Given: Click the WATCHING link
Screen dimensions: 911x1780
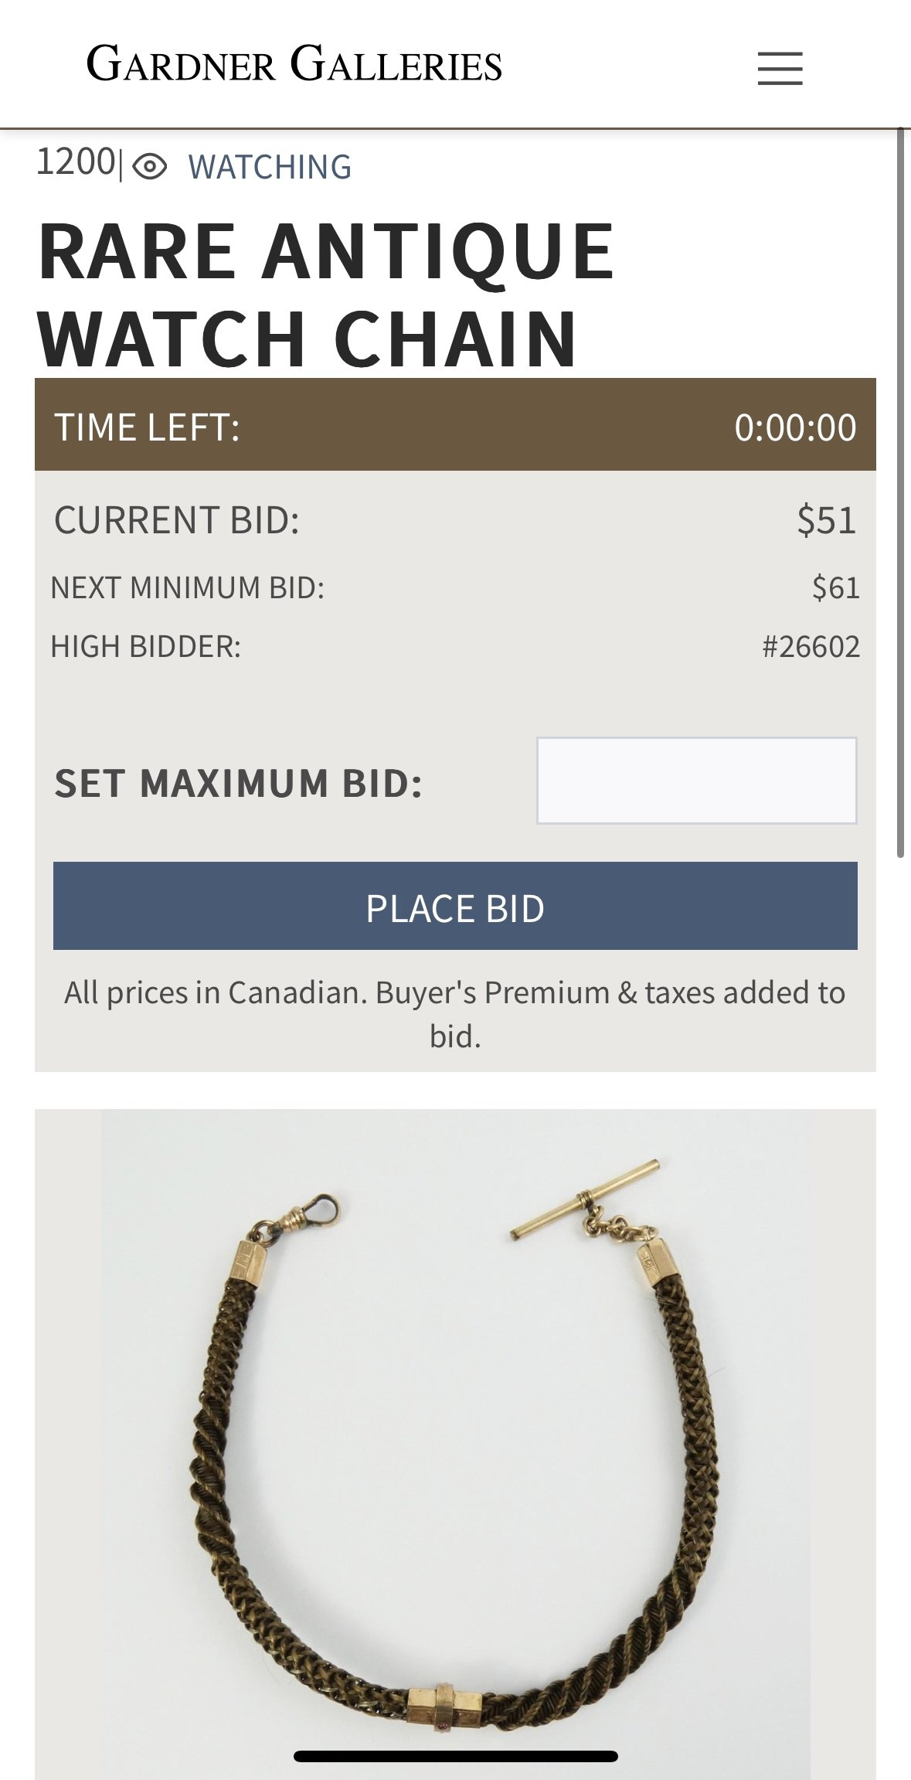Looking at the screenshot, I should pyautogui.click(x=270, y=167).
